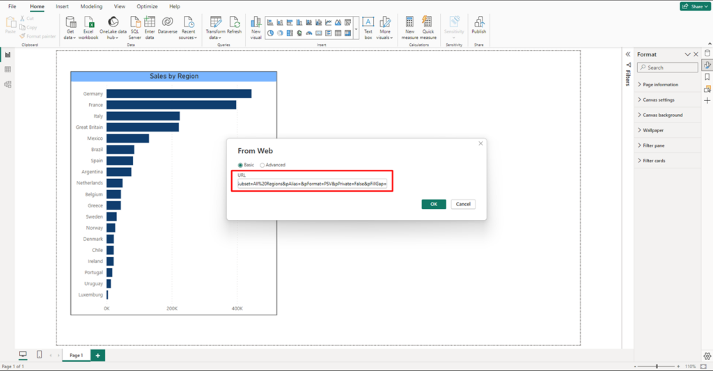
Task: Switch to Model view in left sidebar
Action: (8, 84)
